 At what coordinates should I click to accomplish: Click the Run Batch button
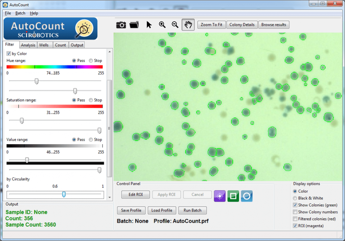(x=192, y=210)
